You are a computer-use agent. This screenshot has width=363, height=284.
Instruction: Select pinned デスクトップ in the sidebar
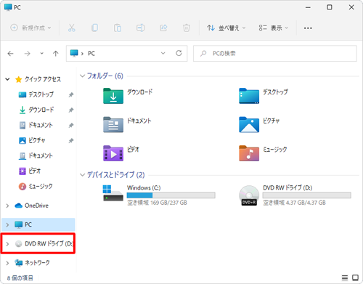(x=36, y=94)
